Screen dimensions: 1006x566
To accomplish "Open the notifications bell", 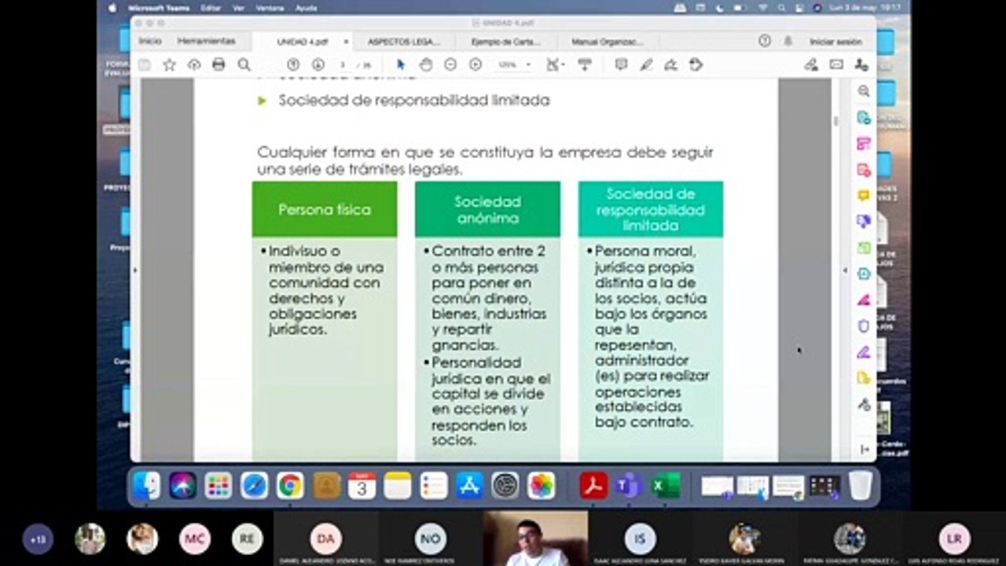I will click(x=788, y=41).
